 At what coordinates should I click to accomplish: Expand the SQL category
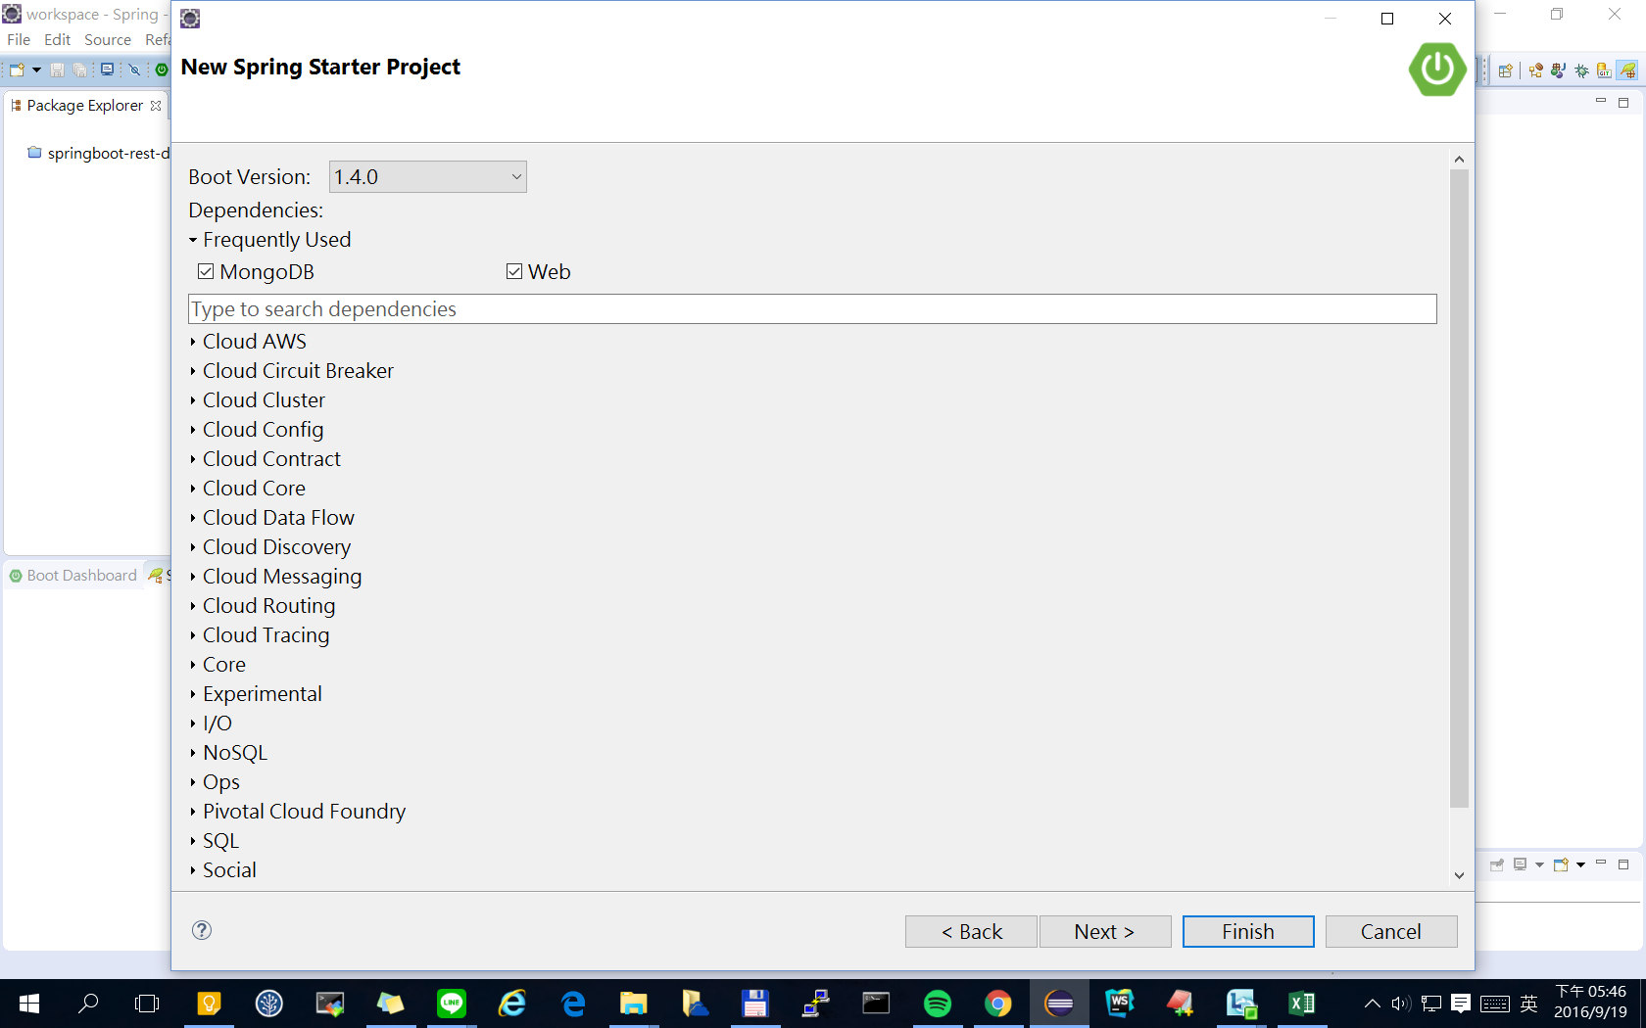(193, 841)
